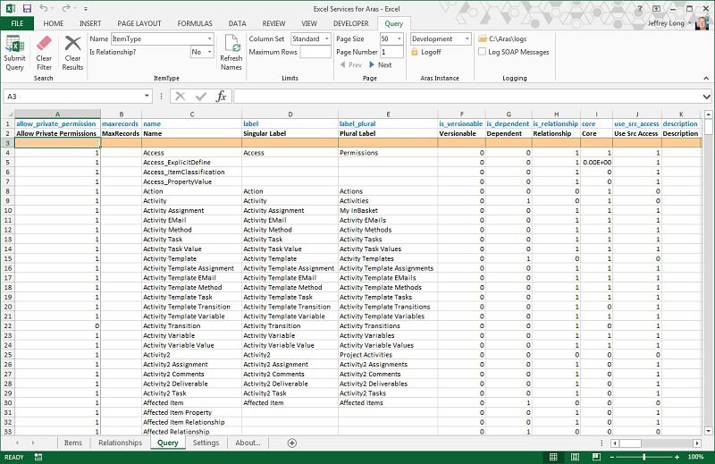Click the Logoff button
715x464 pixels.
coord(426,52)
